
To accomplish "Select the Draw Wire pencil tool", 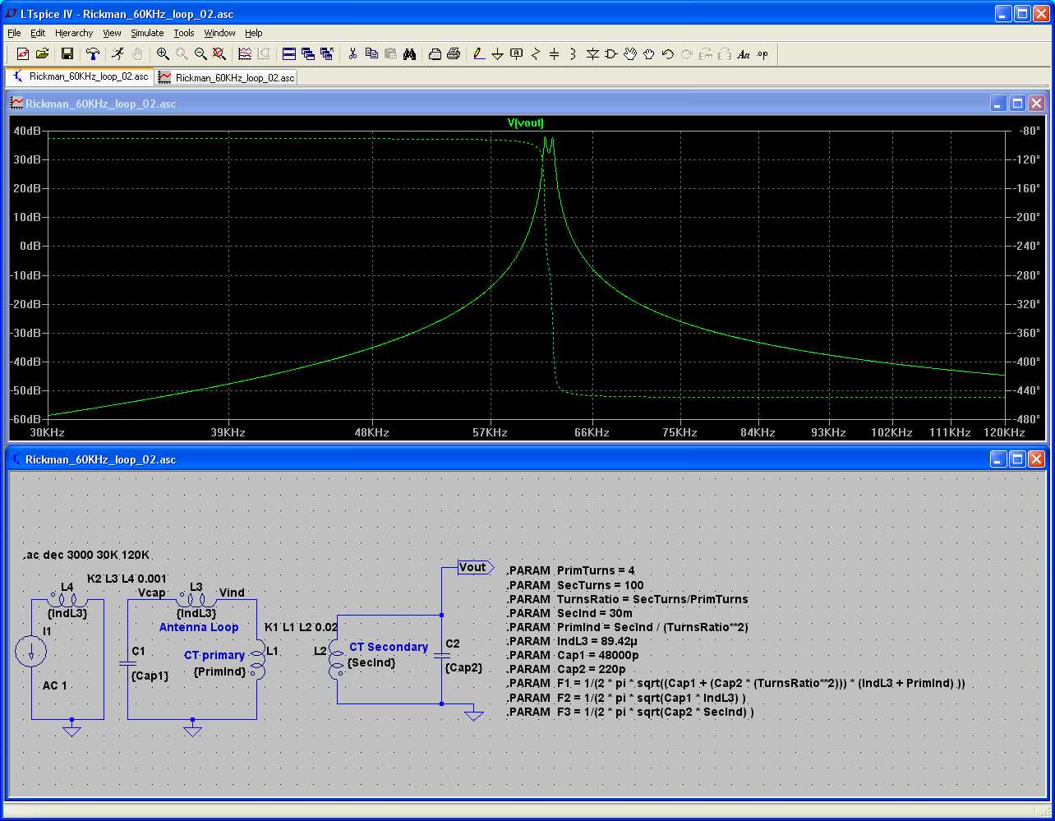I will tap(479, 54).
